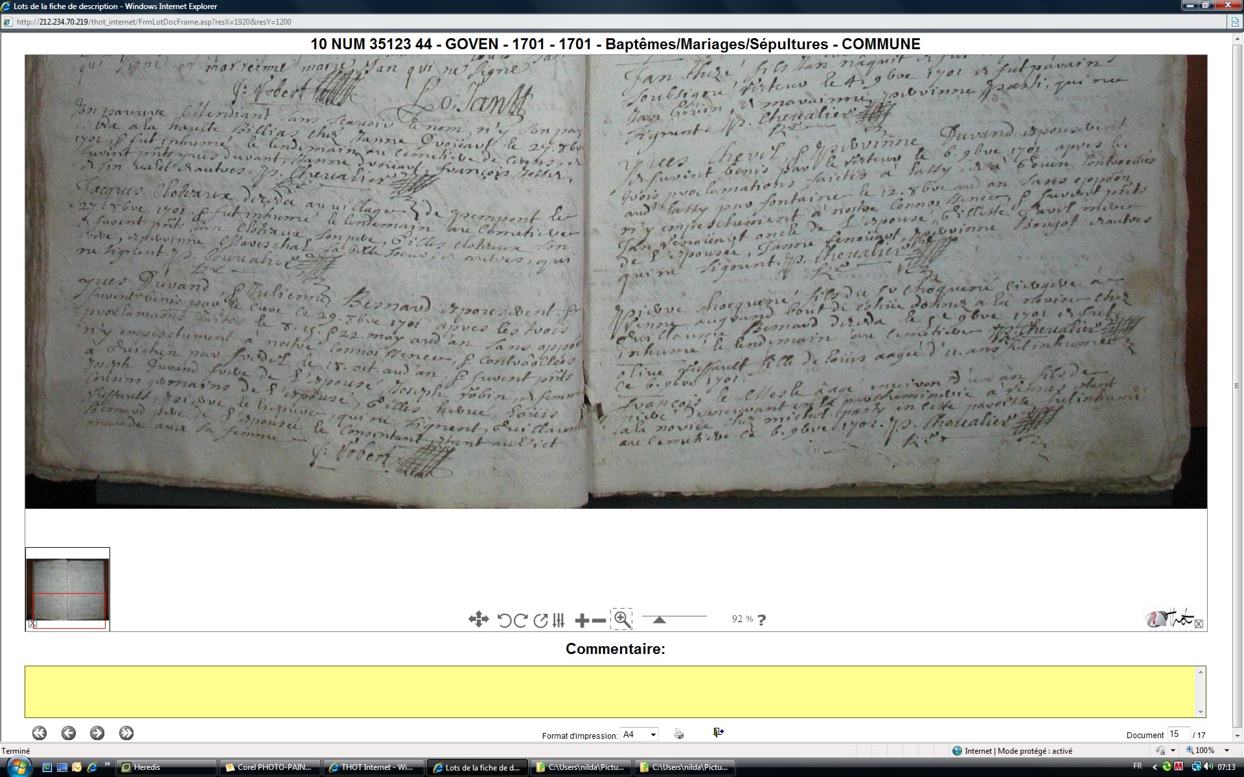Go to previous document page
This screenshot has height=777, width=1244.
(68, 733)
